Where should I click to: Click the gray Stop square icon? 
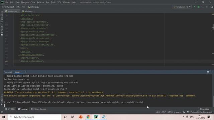click(207, 7)
